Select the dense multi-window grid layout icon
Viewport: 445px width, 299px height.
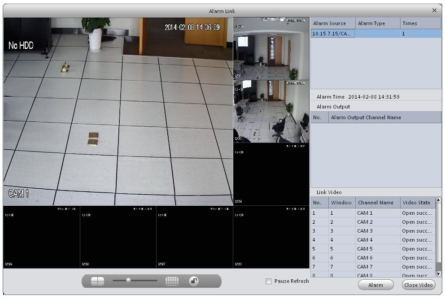pyautogui.click(x=172, y=281)
